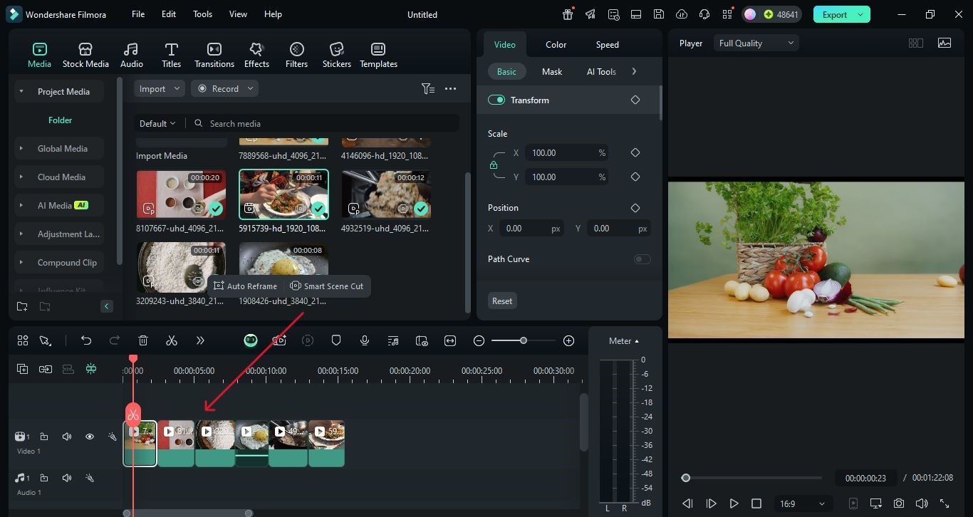
Task: Lock the Video 1 track
Action: 43,437
